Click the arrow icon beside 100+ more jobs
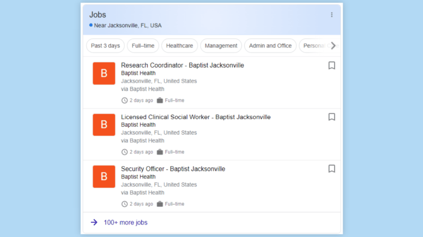This screenshot has width=423, height=237. 94,222
